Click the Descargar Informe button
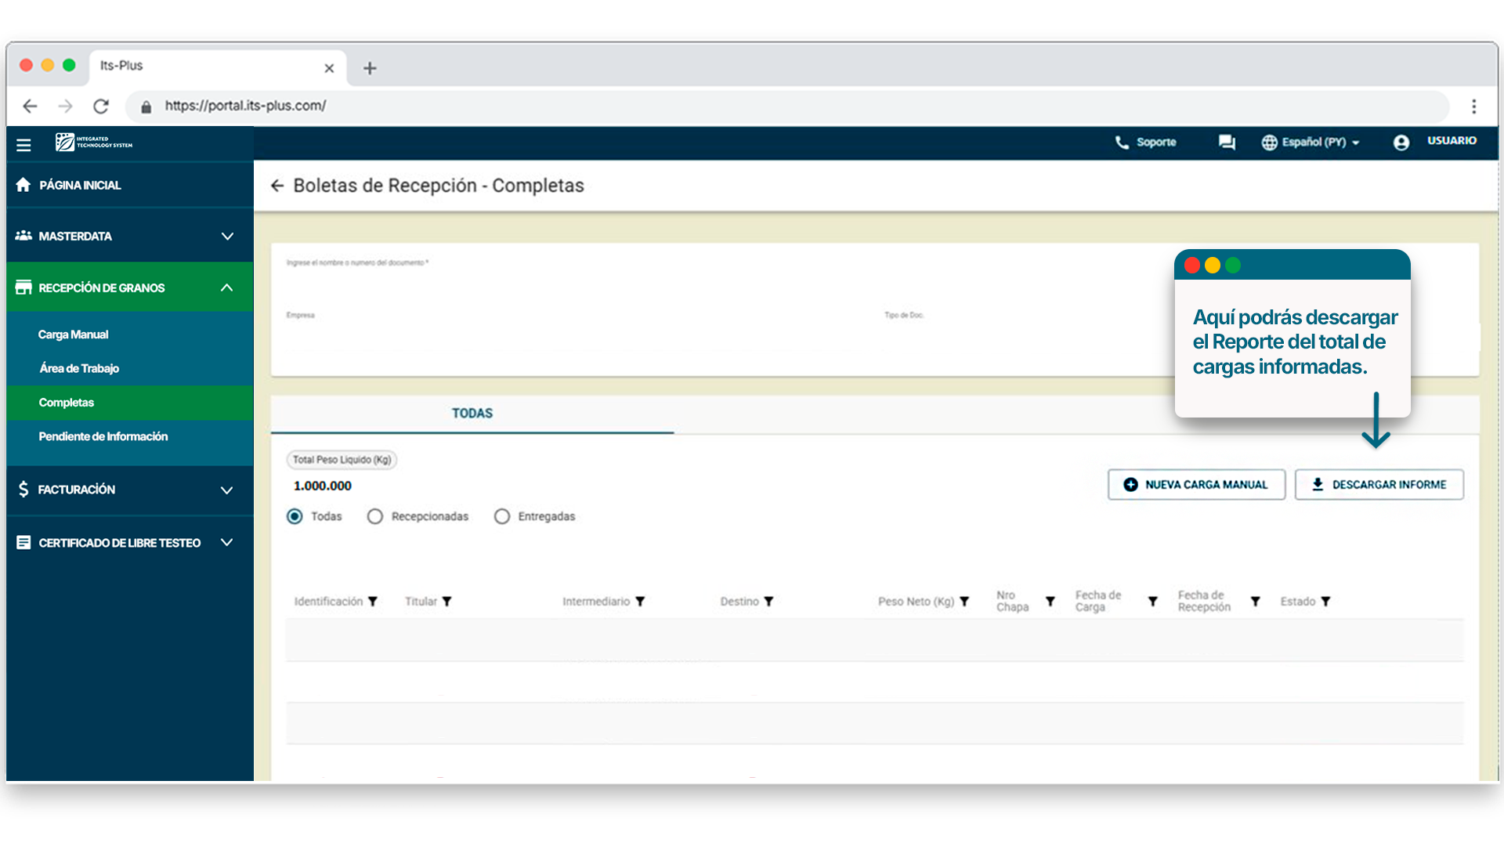This screenshot has width=1504, height=846. (1379, 485)
